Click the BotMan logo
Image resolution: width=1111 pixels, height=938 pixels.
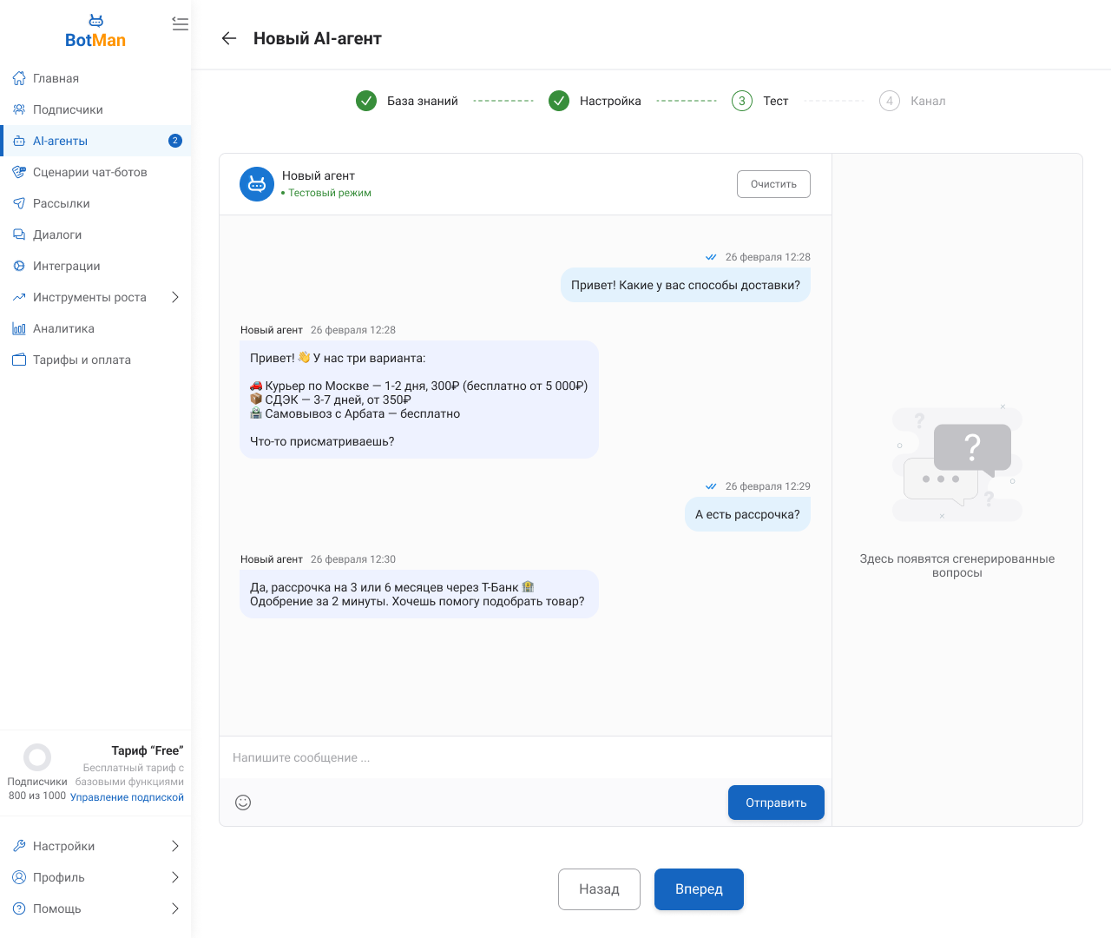[x=95, y=32]
